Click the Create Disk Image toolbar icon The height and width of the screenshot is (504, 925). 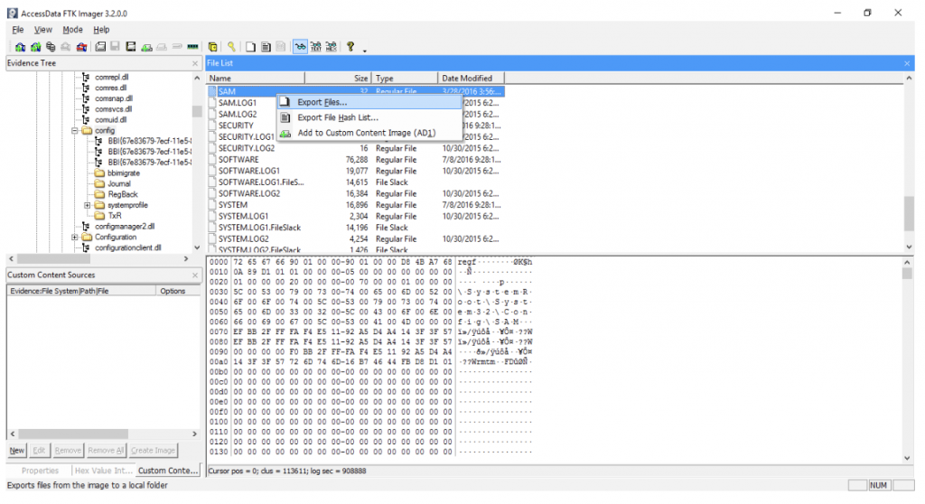click(x=100, y=47)
